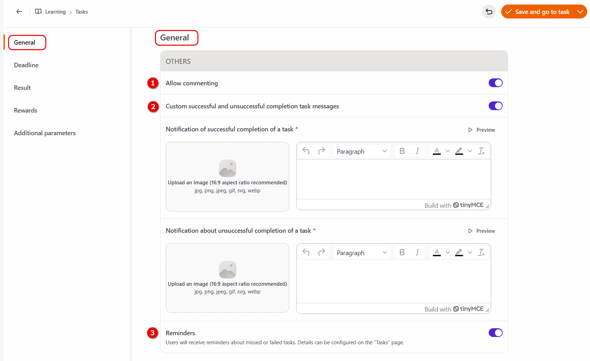Open Paragraph dropdown in successful notification editor
Image resolution: width=590 pixels, height=361 pixels.
click(x=361, y=151)
